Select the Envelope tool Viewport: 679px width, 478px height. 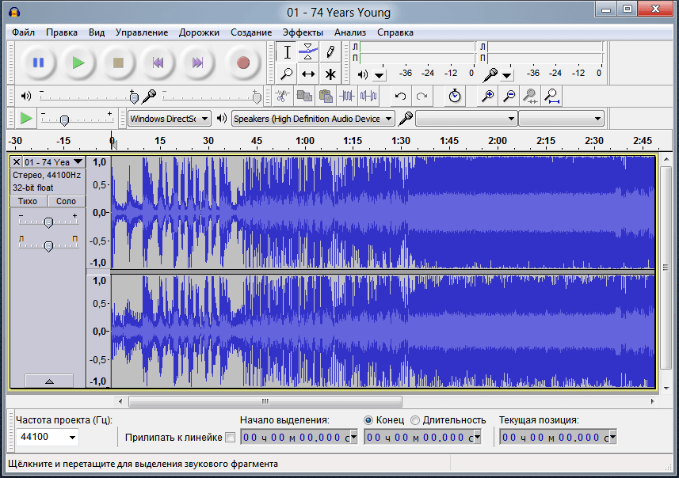click(309, 52)
